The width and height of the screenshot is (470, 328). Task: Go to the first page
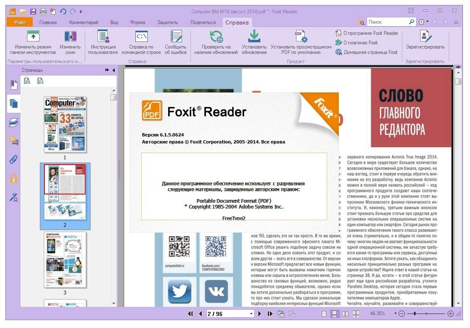190,313
